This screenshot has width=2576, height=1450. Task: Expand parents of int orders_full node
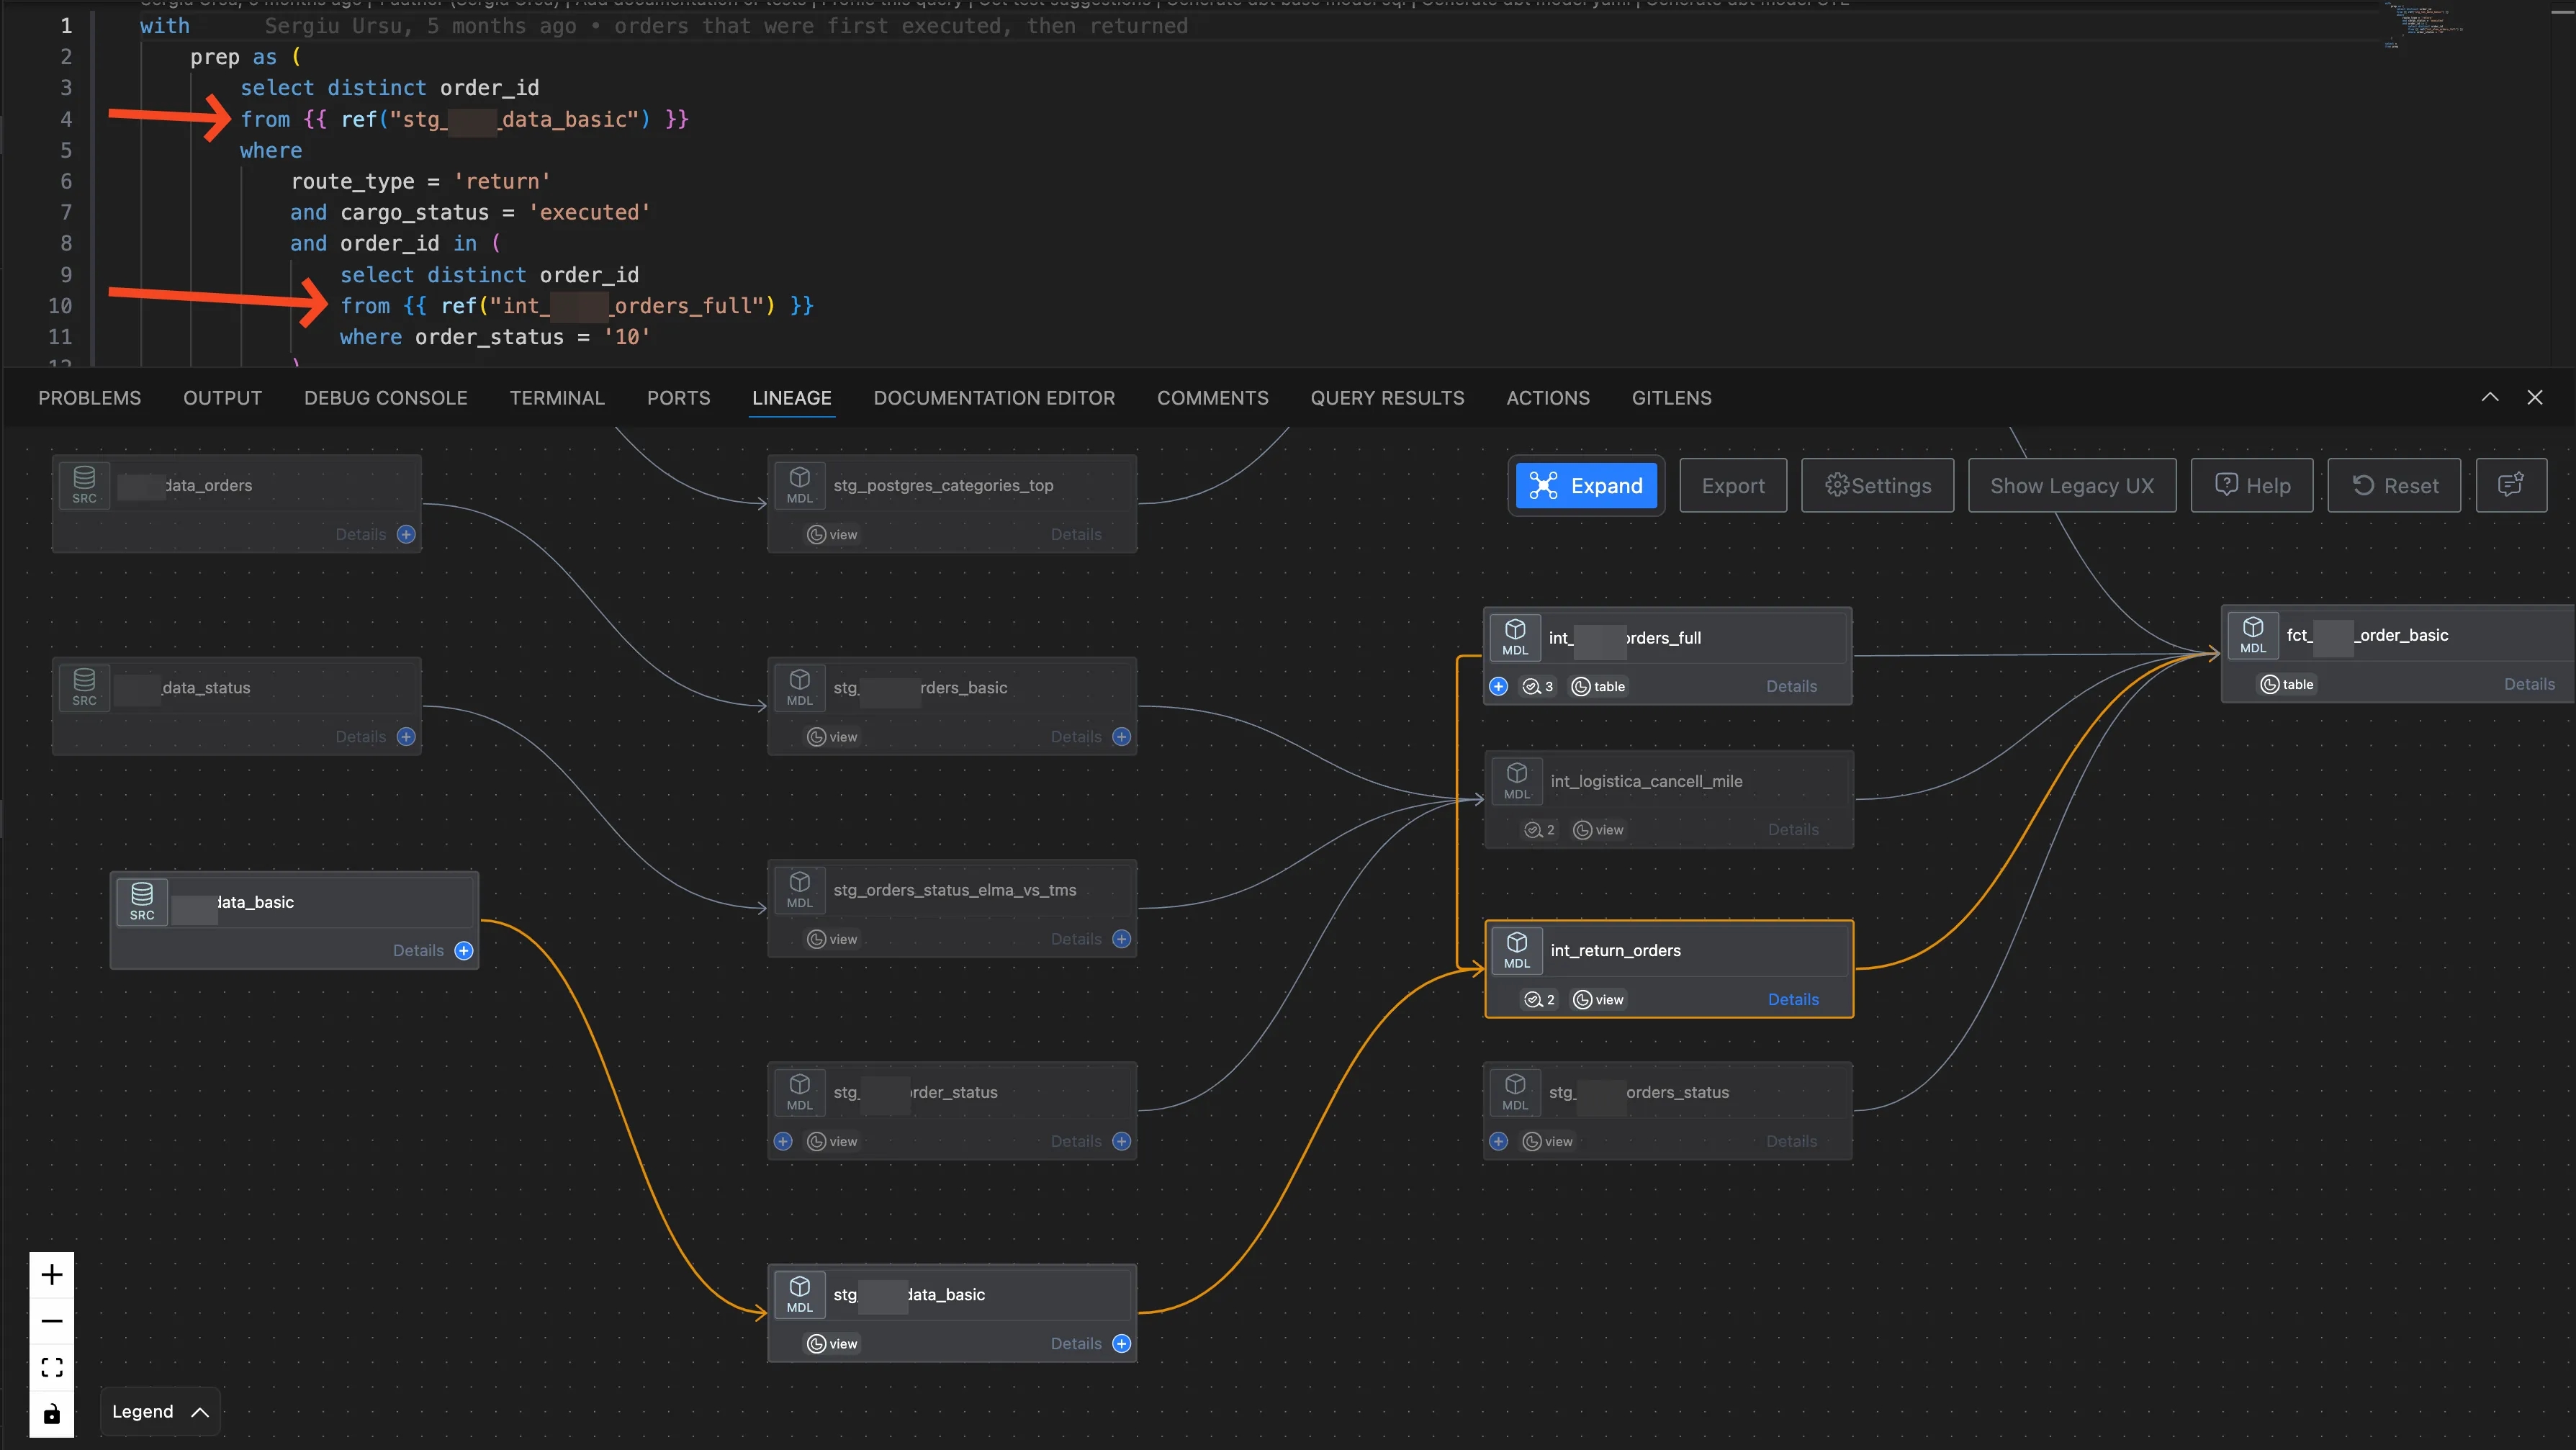coord(1498,686)
